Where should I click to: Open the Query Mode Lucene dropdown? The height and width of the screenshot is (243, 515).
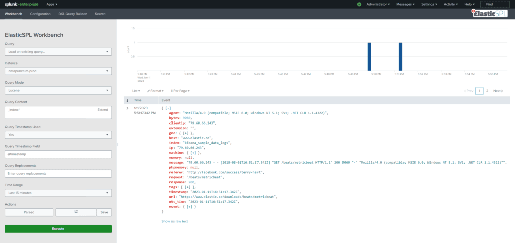58,90
